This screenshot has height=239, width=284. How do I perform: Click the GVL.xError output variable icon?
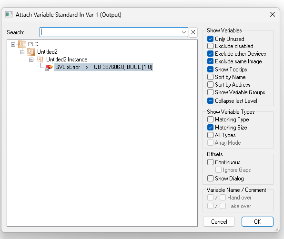click(x=49, y=67)
